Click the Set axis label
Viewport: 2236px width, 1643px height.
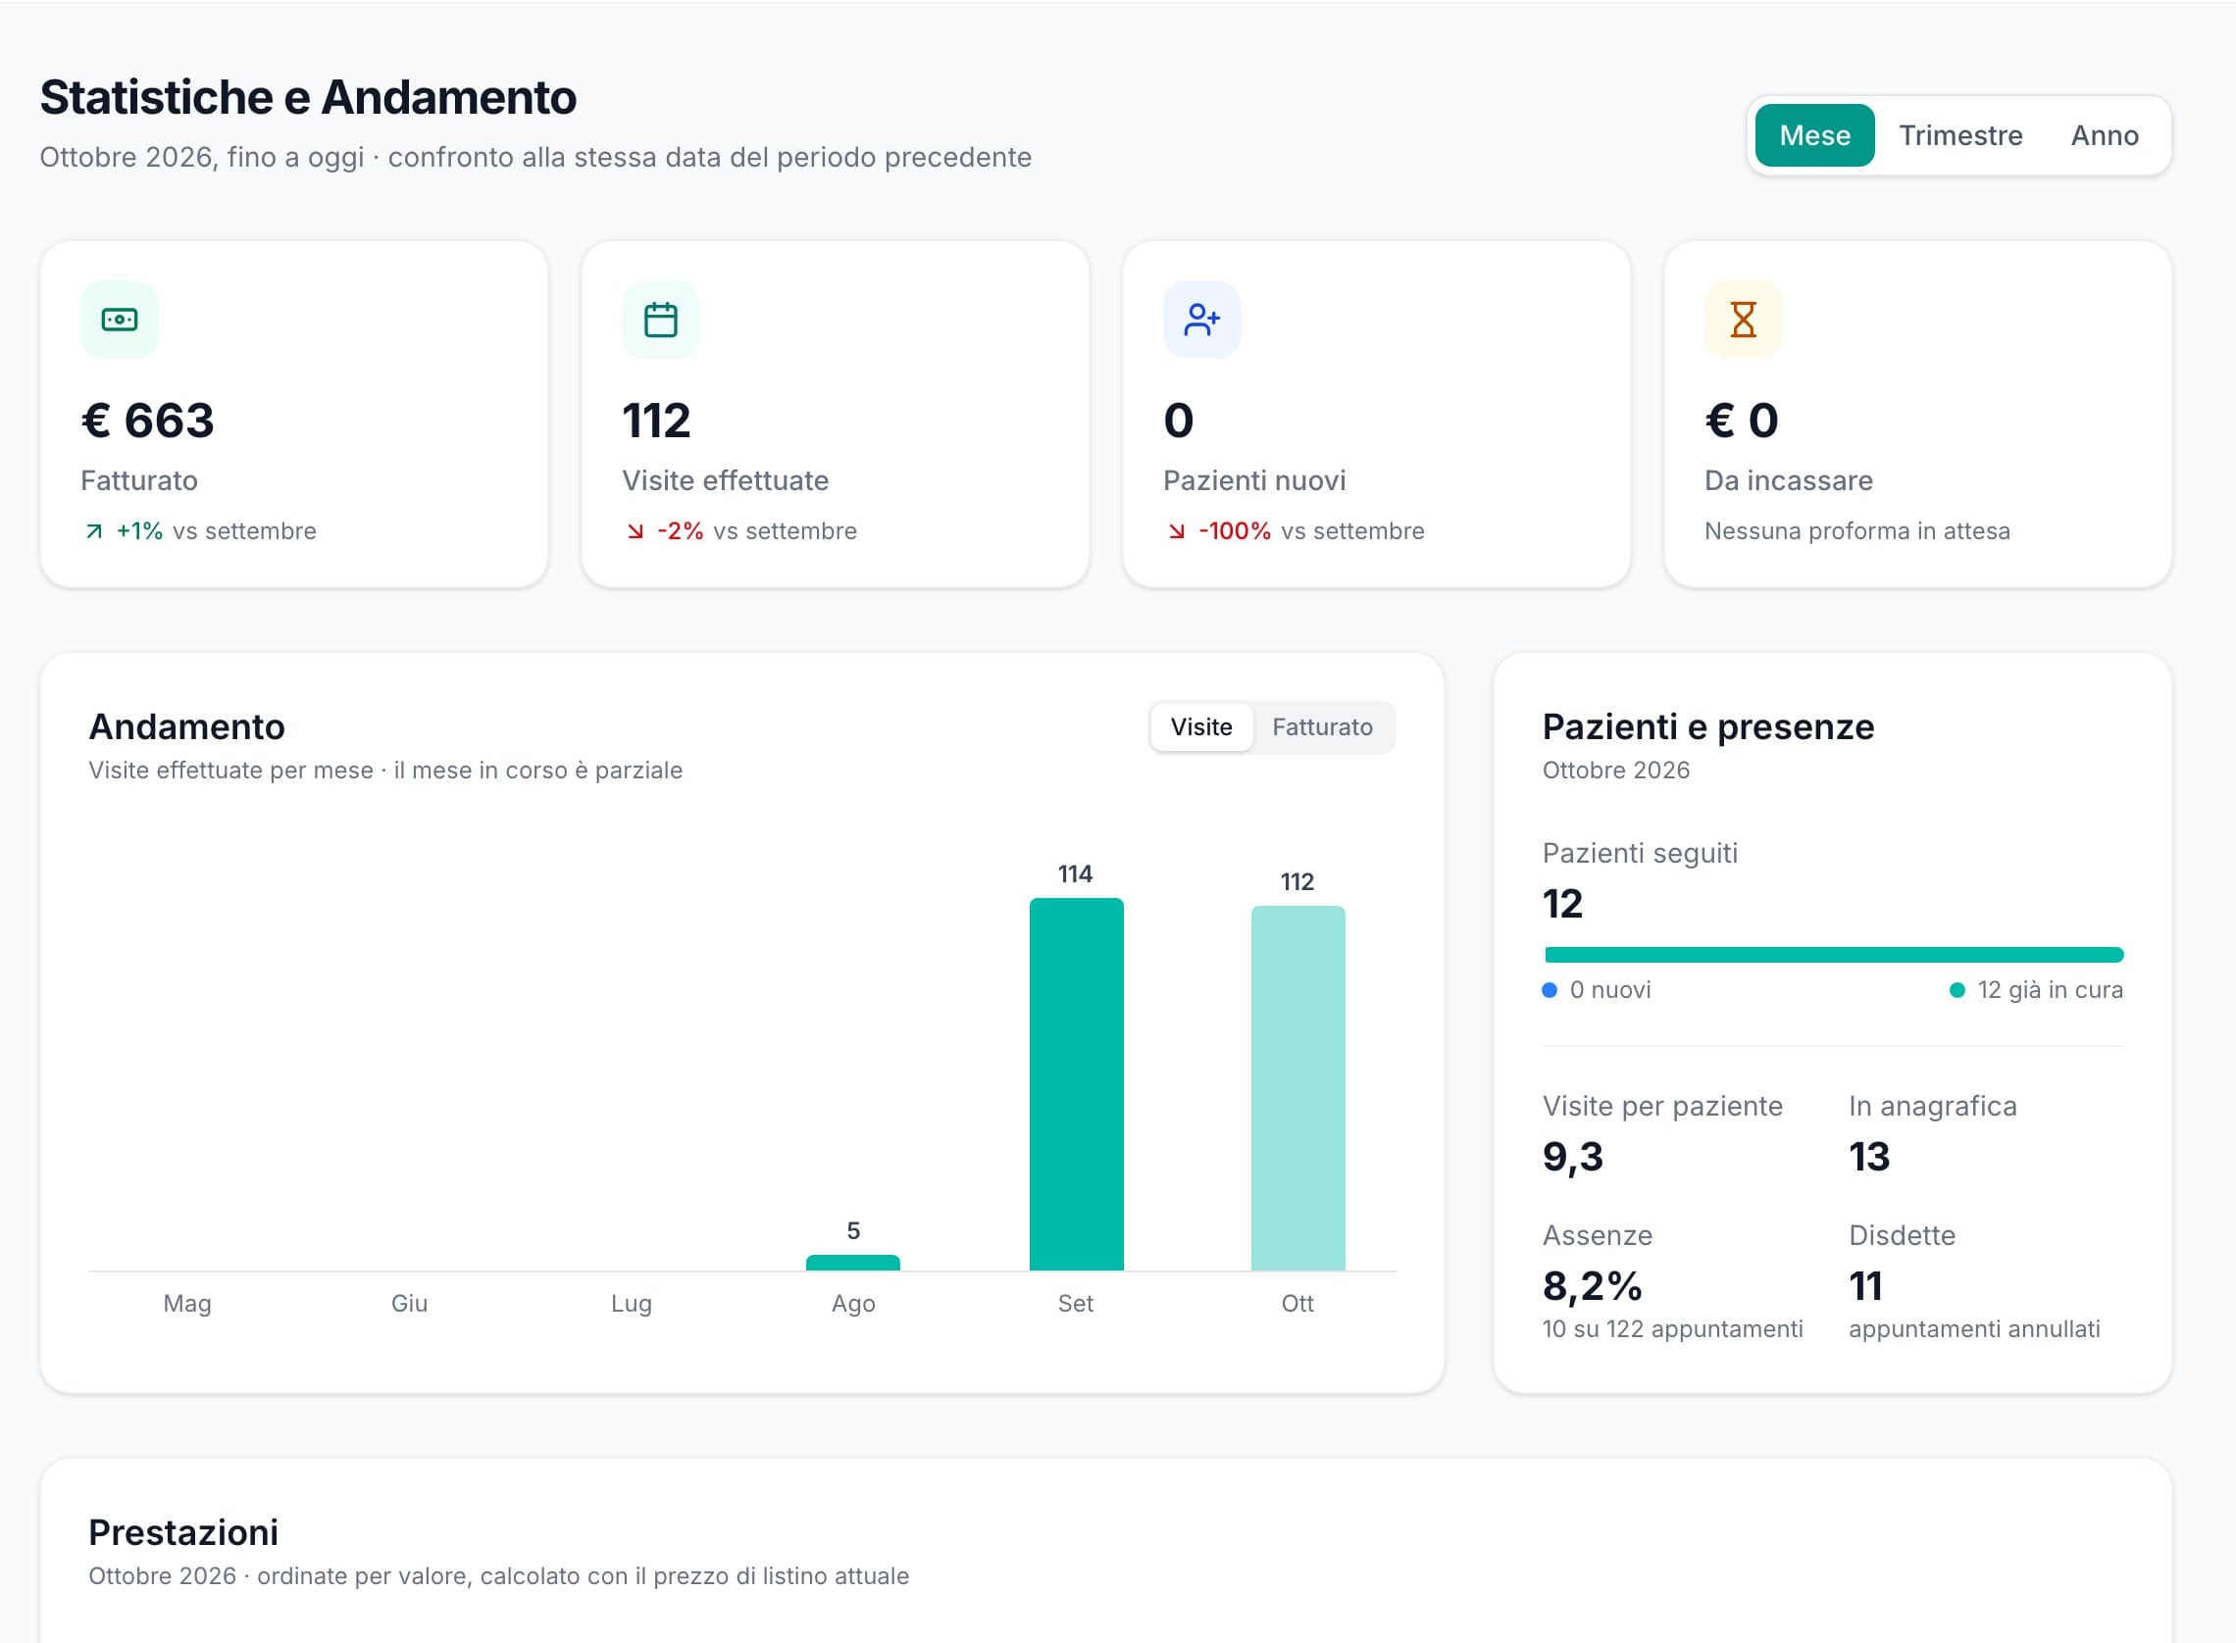tap(1075, 1304)
